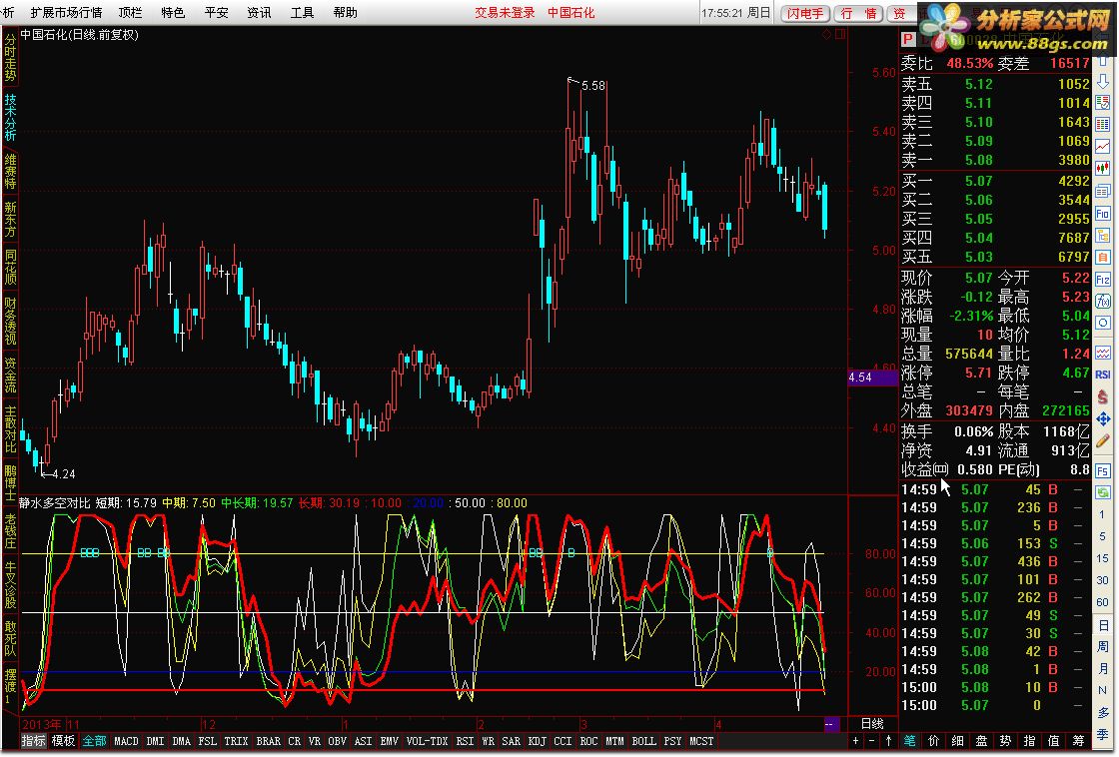The height and width of the screenshot is (757, 1119).
Task: Select 季 quarterly period in right toolbar
Action: click(1103, 735)
